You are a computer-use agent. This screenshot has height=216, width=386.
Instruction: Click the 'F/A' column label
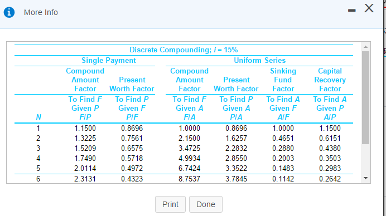[x=190, y=117]
